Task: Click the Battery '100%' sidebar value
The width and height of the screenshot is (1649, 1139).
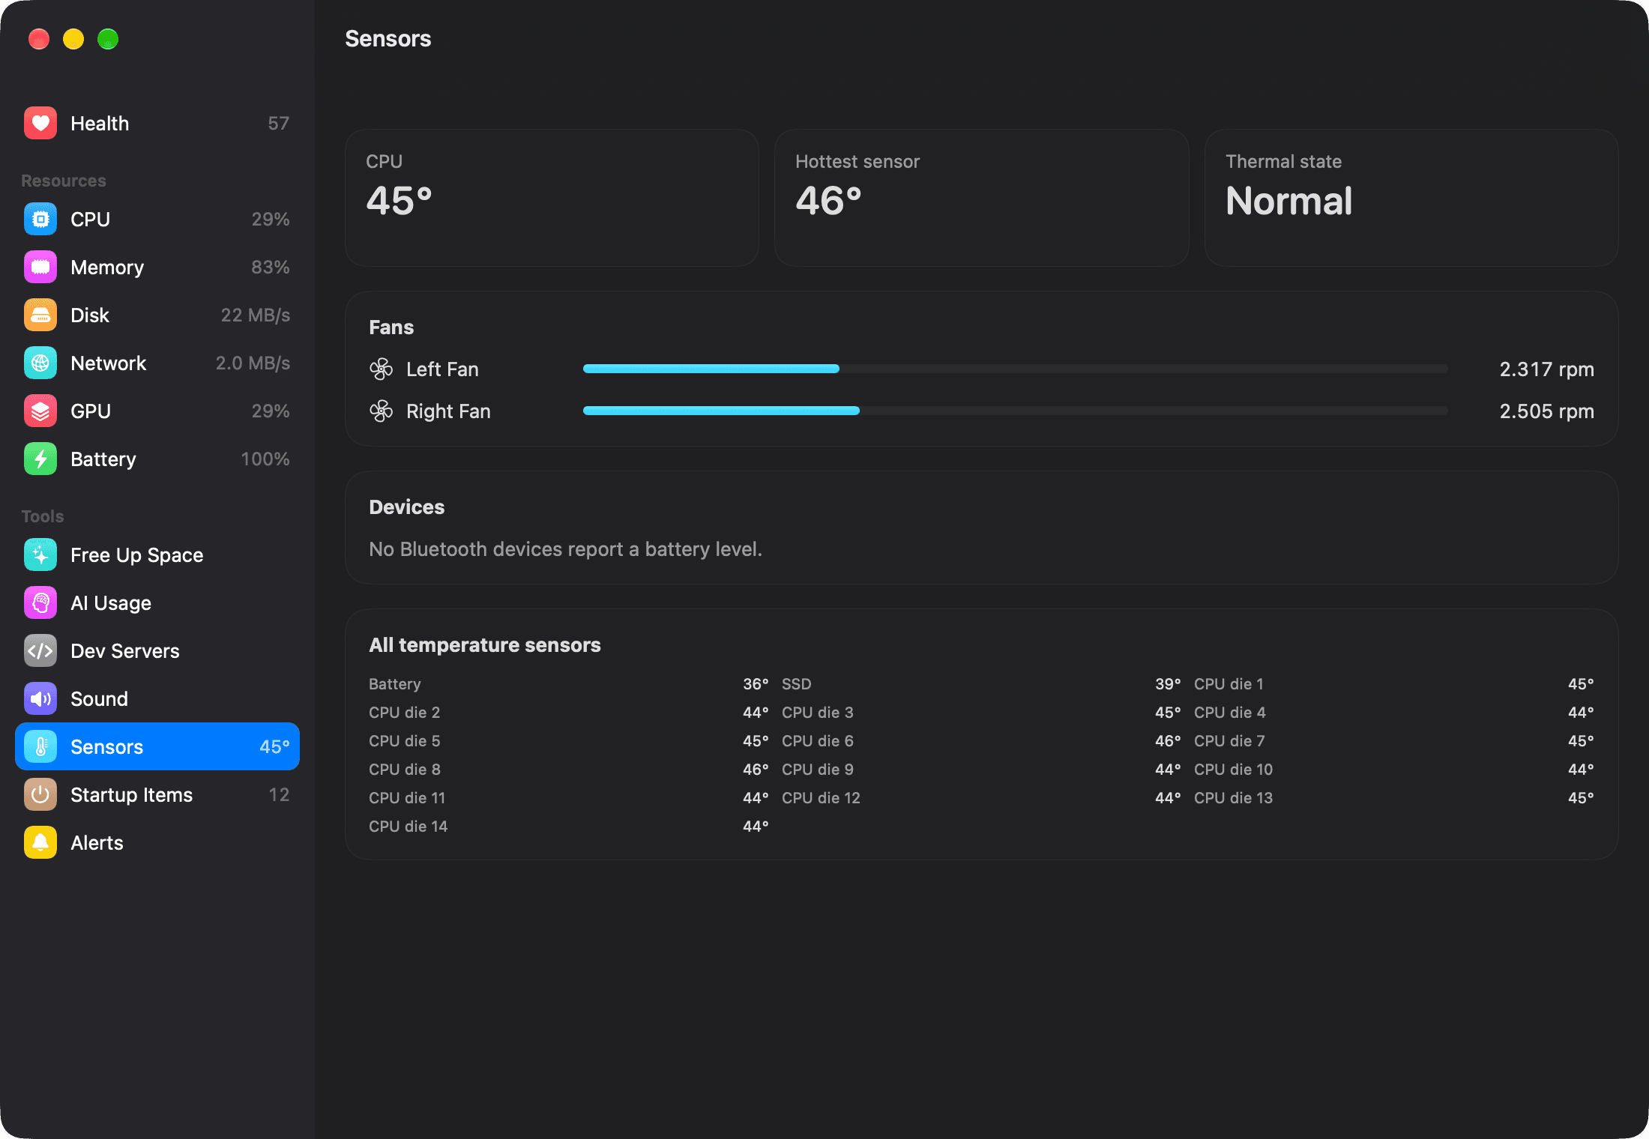Action: point(265,459)
